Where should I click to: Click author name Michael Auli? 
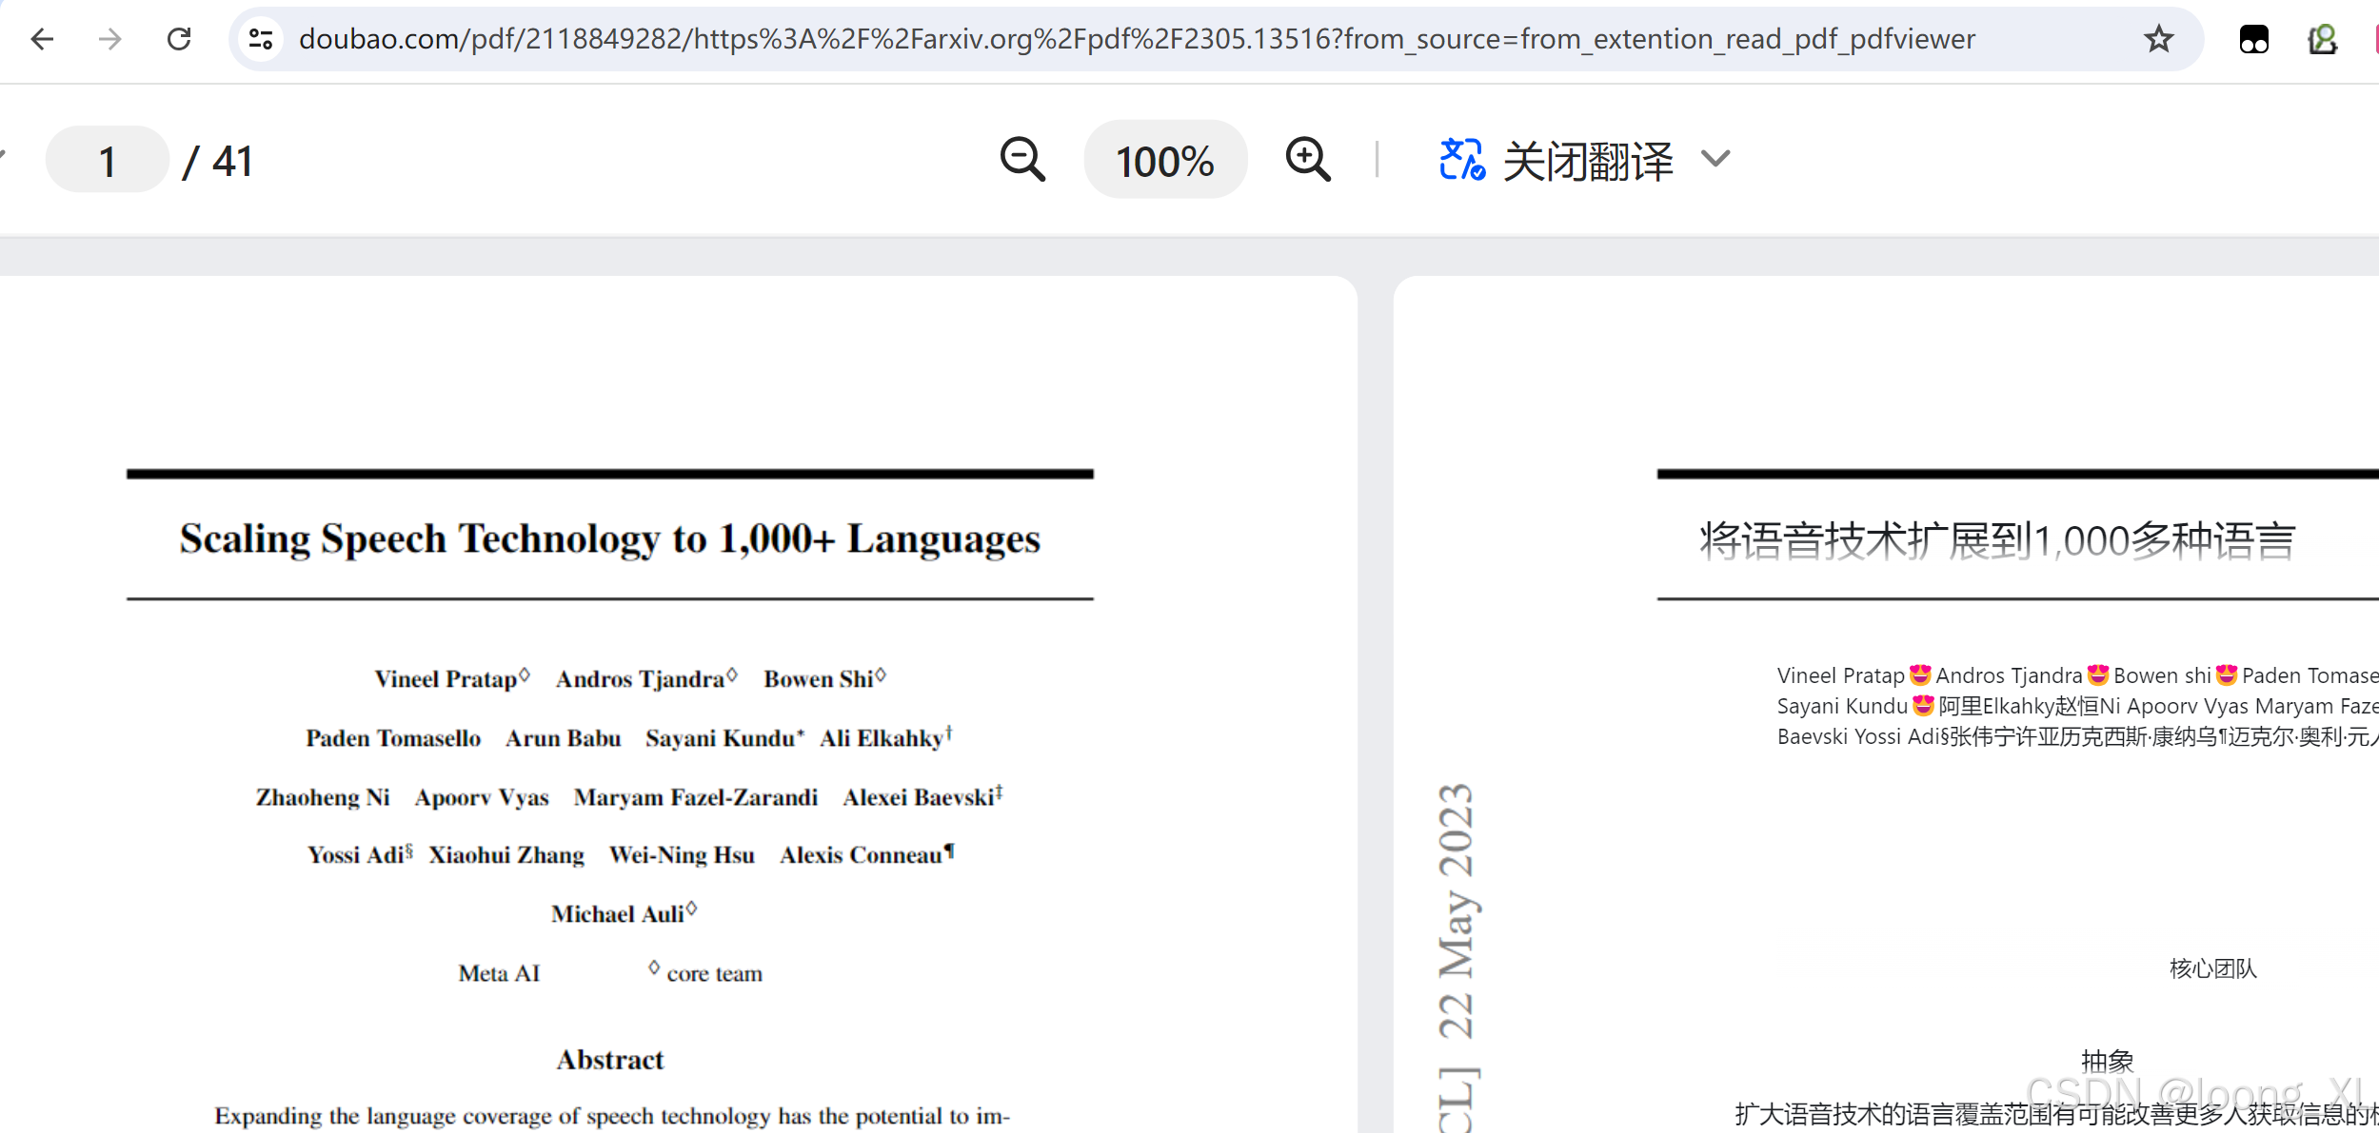pyautogui.click(x=618, y=914)
